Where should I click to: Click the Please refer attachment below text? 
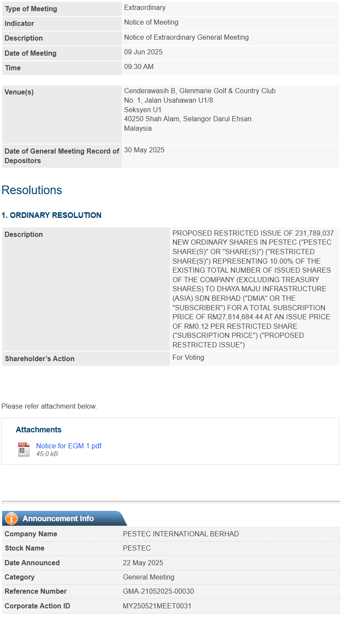[x=49, y=406]
